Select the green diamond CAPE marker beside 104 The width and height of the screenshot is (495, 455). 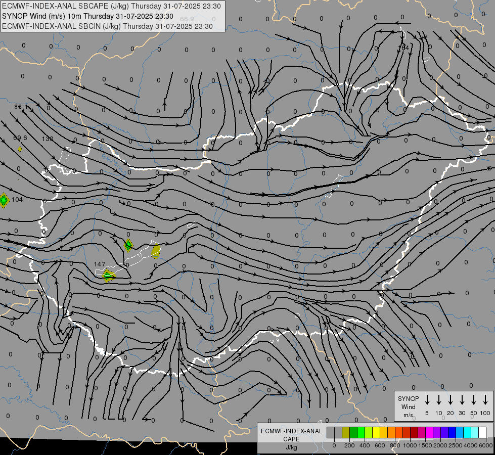tap(4, 201)
